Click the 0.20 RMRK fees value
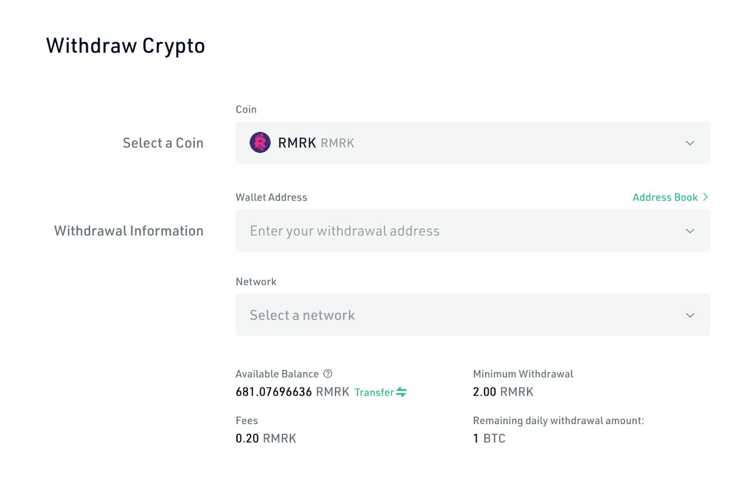 (266, 438)
